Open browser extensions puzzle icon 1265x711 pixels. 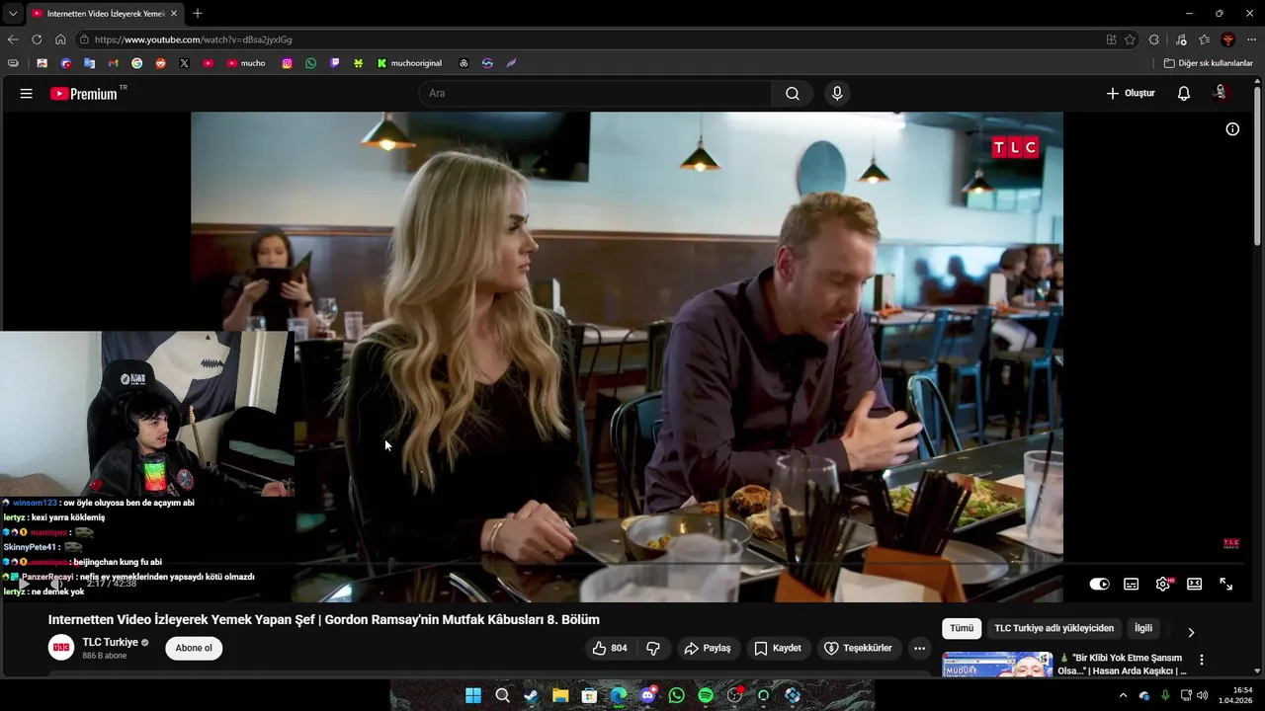(x=1154, y=39)
